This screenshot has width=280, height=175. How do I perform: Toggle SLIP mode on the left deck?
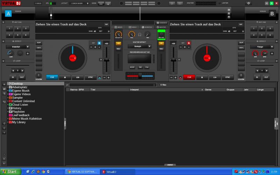pos(39,43)
